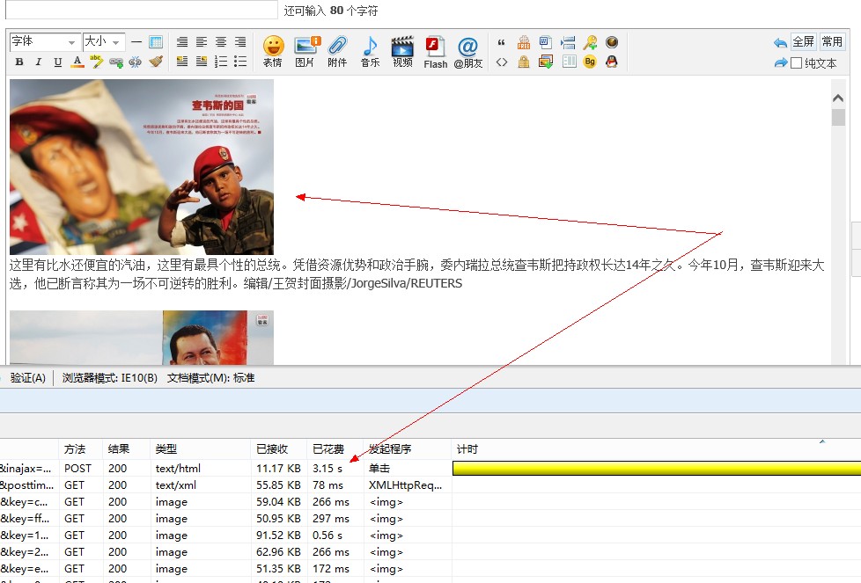
Task: Click the yellow timing bar of POST request
Action: (x=657, y=469)
